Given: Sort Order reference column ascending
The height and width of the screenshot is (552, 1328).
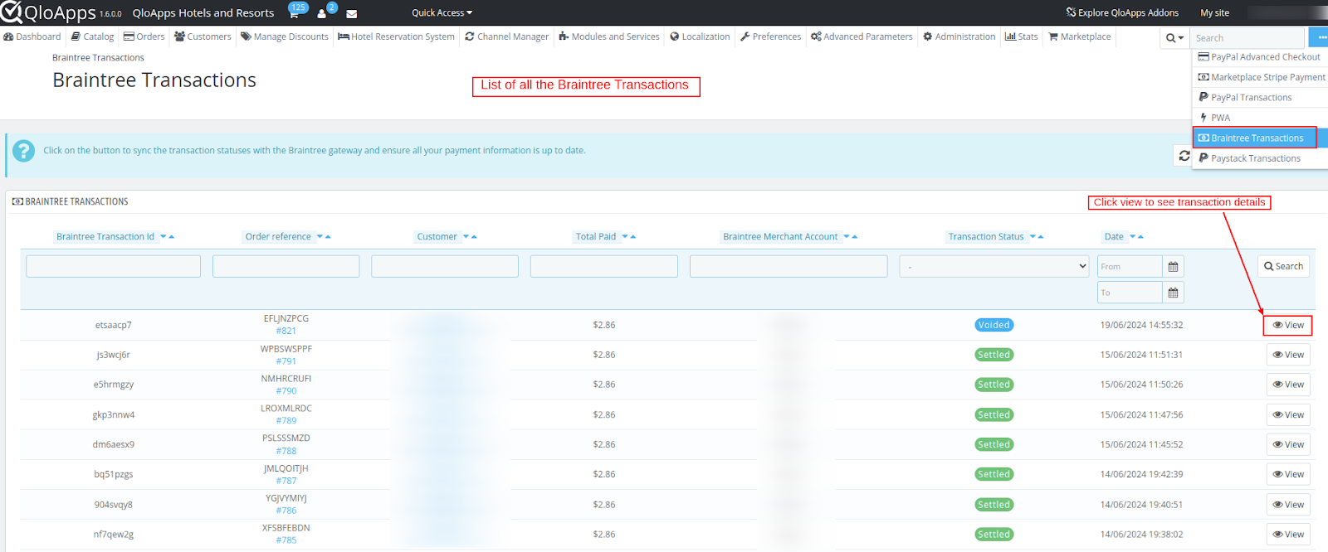Looking at the screenshot, I should point(329,237).
